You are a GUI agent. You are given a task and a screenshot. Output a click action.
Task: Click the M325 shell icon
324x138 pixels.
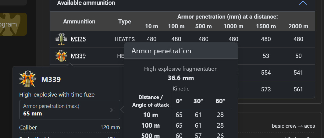click(x=61, y=39)
